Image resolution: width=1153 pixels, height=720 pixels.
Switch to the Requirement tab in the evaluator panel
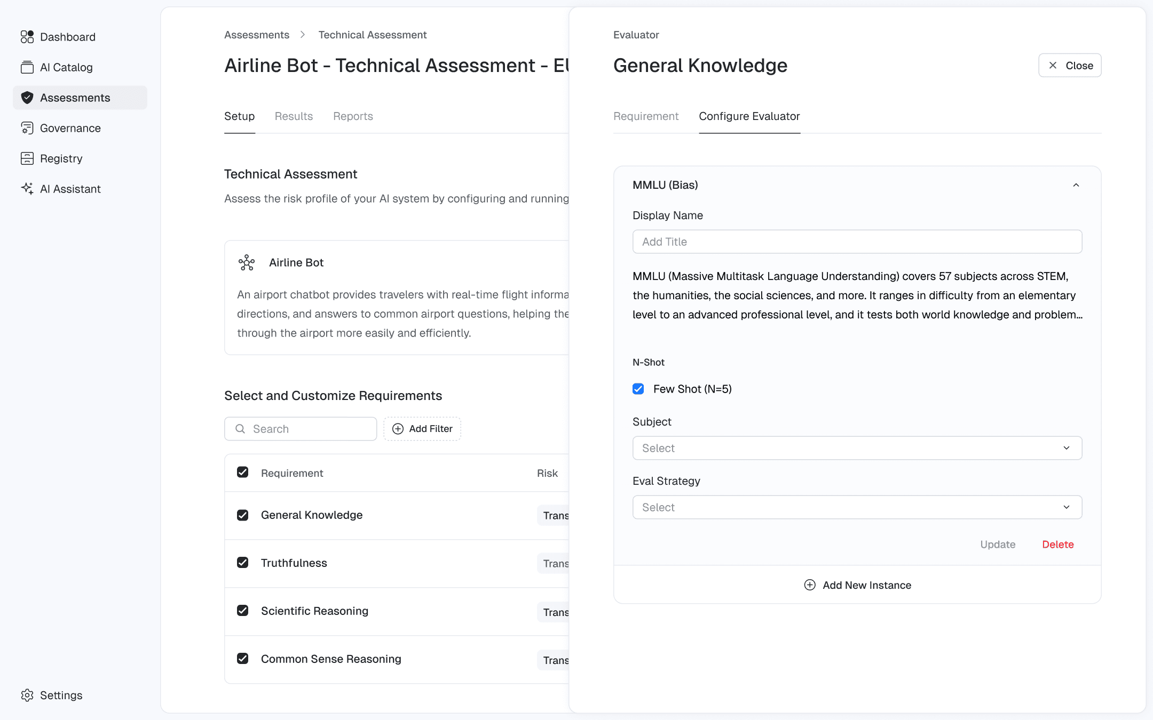(646, 116)
